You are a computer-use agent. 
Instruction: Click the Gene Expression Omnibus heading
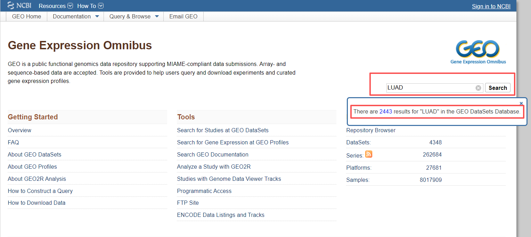(x=80, y=45)
